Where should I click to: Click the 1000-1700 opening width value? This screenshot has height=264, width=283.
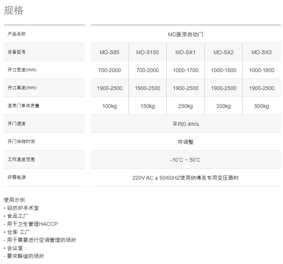click(x=185, y=70)
